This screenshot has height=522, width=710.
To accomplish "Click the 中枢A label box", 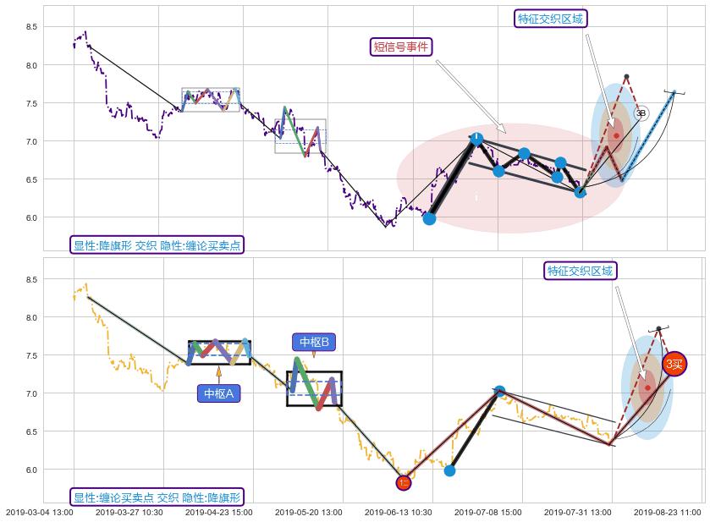I will tap(219, 393).
